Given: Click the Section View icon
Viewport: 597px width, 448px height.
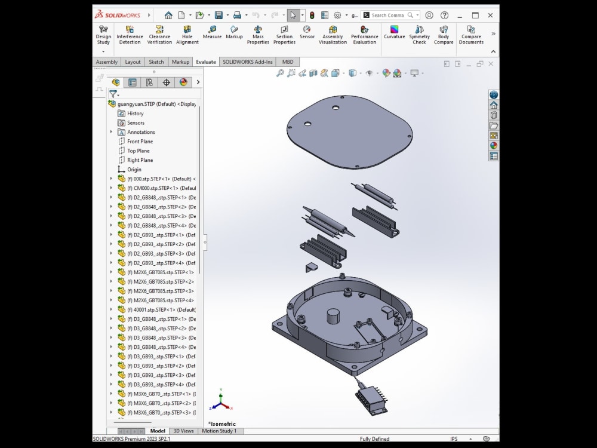Looking at the screenshot, I should tap(313, 73).
